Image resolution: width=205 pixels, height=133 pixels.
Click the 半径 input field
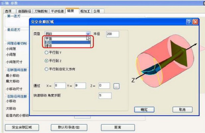[112, 34]
